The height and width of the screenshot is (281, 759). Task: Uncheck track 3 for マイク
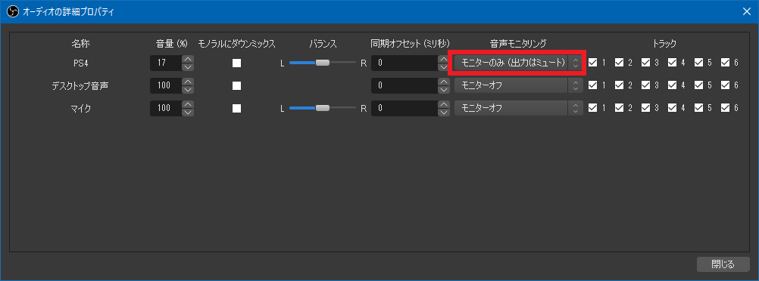pyautogui.click(x=645, y=108)
